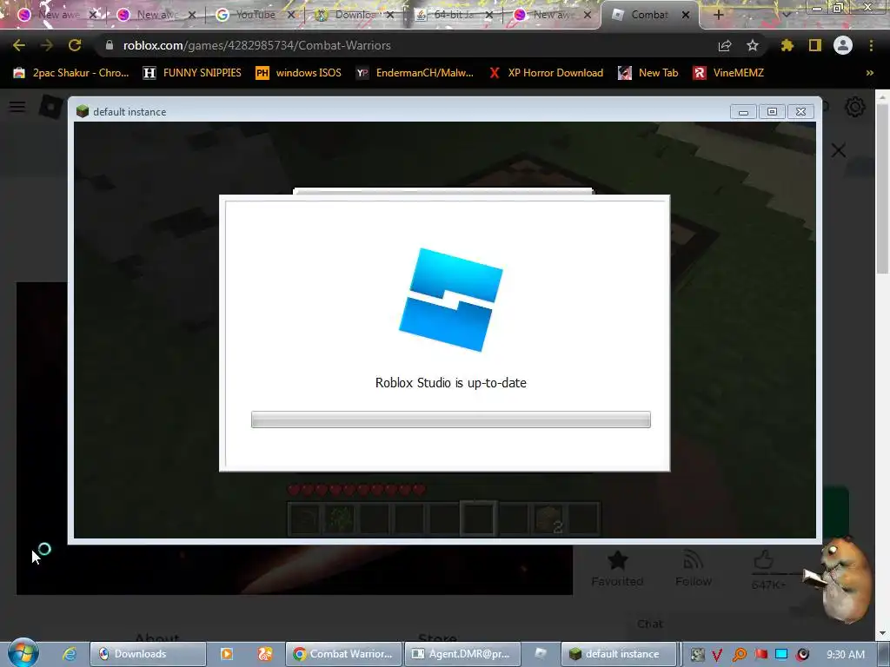The height and width of the screenshot is (667, 890).
Task: Open the FUNNY SNIPPIES bookmark
Action: 192,73
